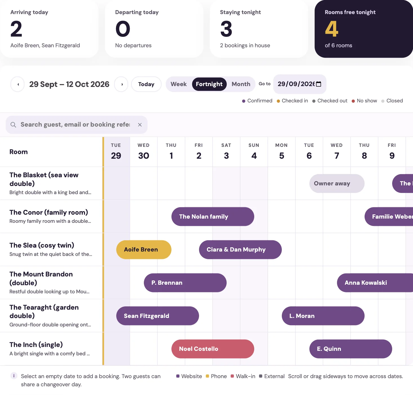
Task: Switch to Month view
Action: (x=241, y=84)
